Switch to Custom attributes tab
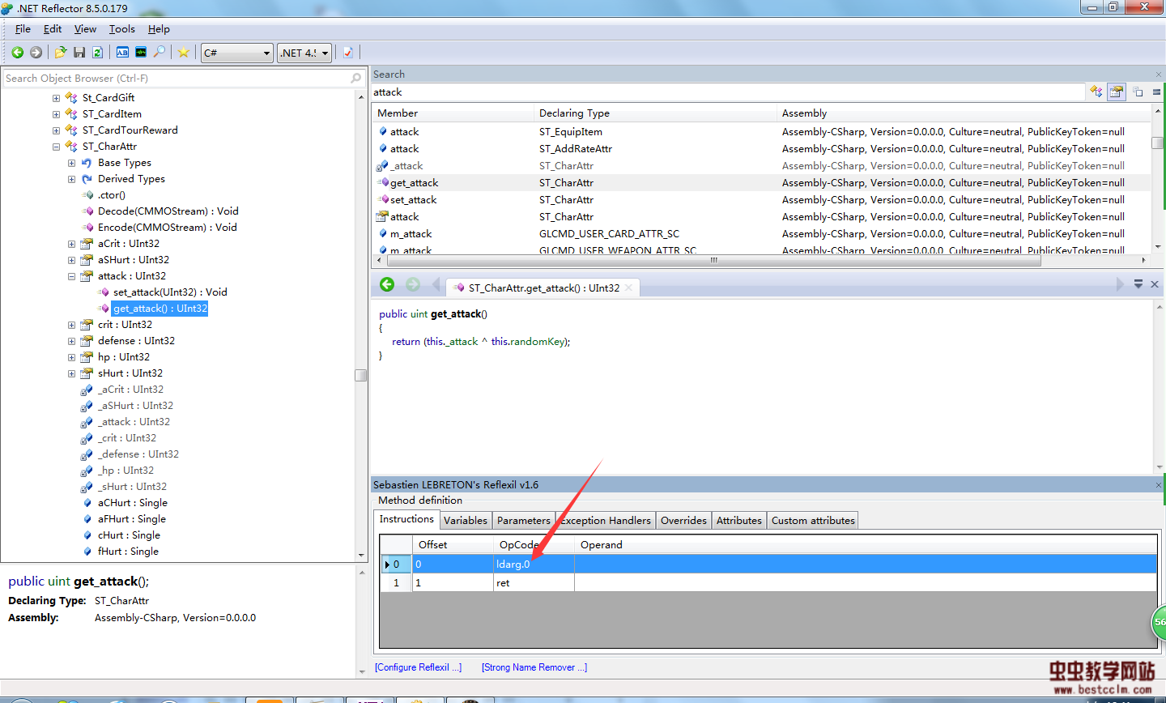Screen dimensions: 1166x703 (813, 521)
